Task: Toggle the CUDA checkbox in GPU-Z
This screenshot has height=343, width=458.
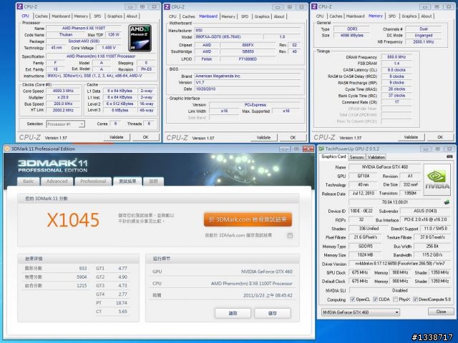Action: [375, 299]
